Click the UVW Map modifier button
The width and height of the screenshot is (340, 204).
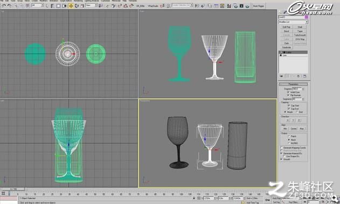click(300, 39)
